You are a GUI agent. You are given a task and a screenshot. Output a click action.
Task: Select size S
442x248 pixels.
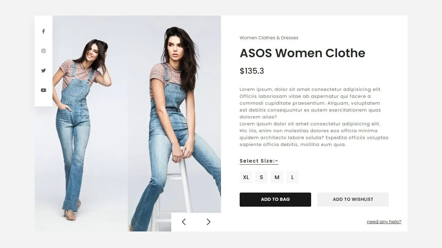click(261, 177)
